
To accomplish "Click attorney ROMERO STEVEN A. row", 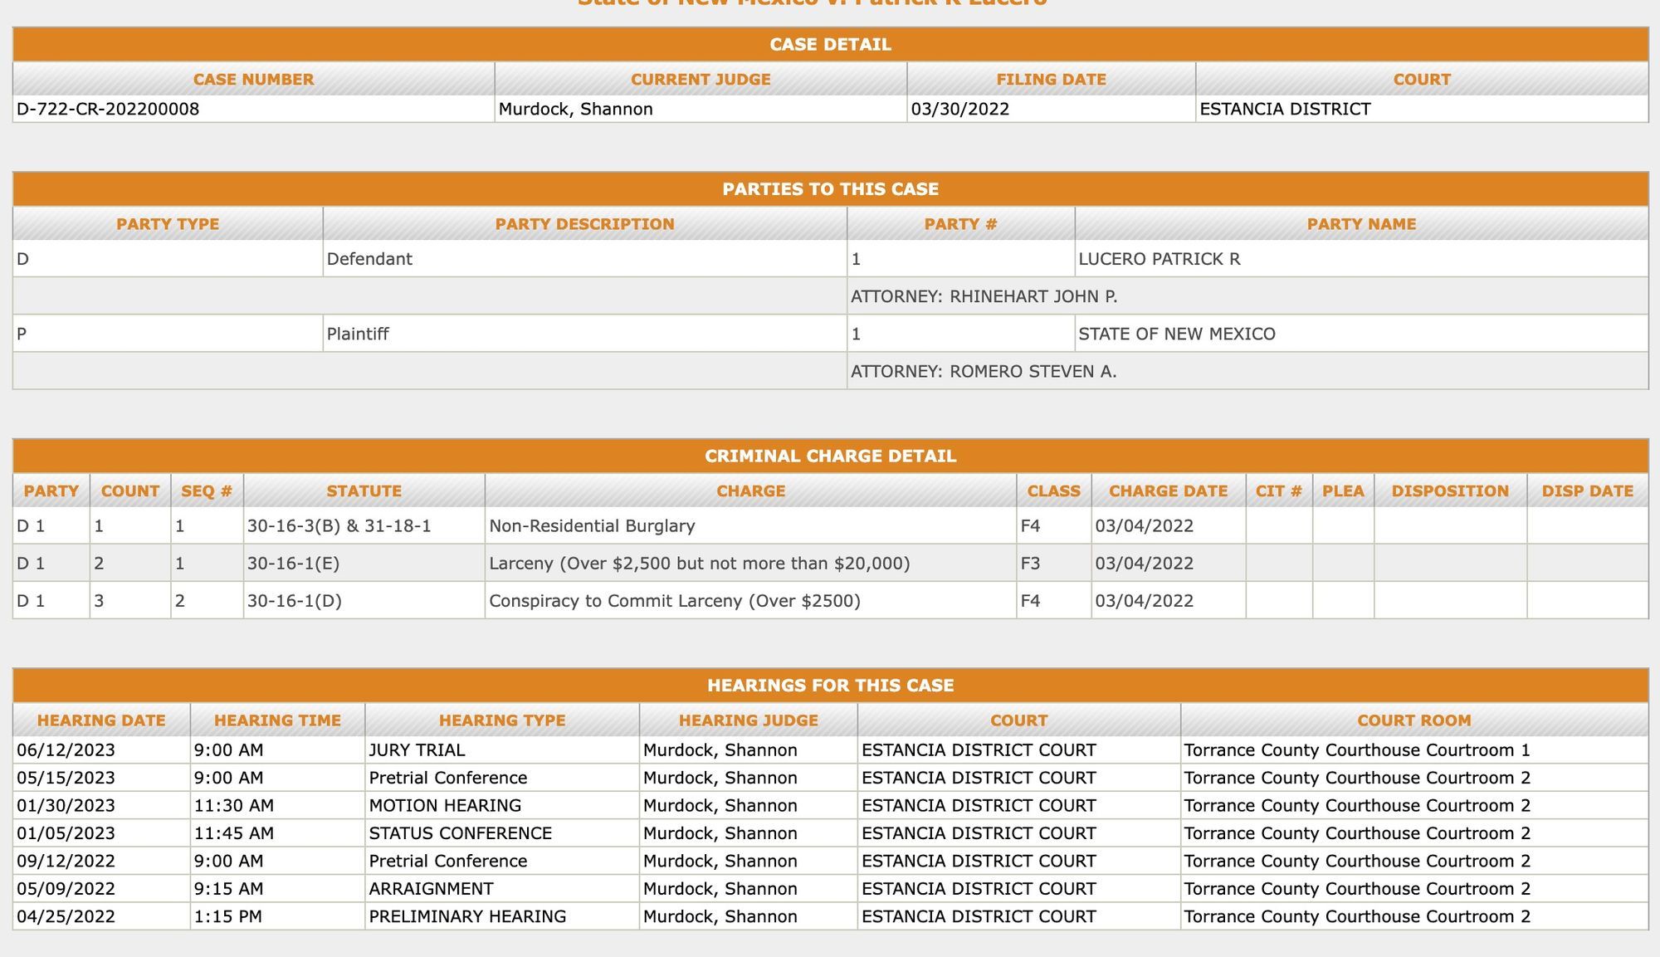I will click(x=984, y=371).
